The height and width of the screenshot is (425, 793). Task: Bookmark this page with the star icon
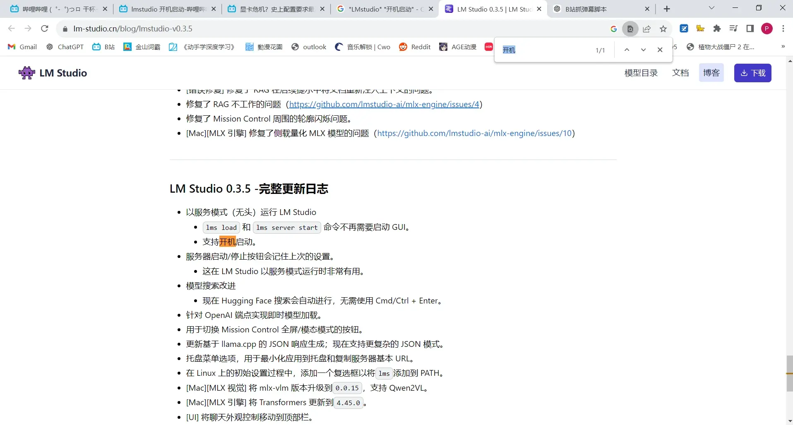pos(663,29)
